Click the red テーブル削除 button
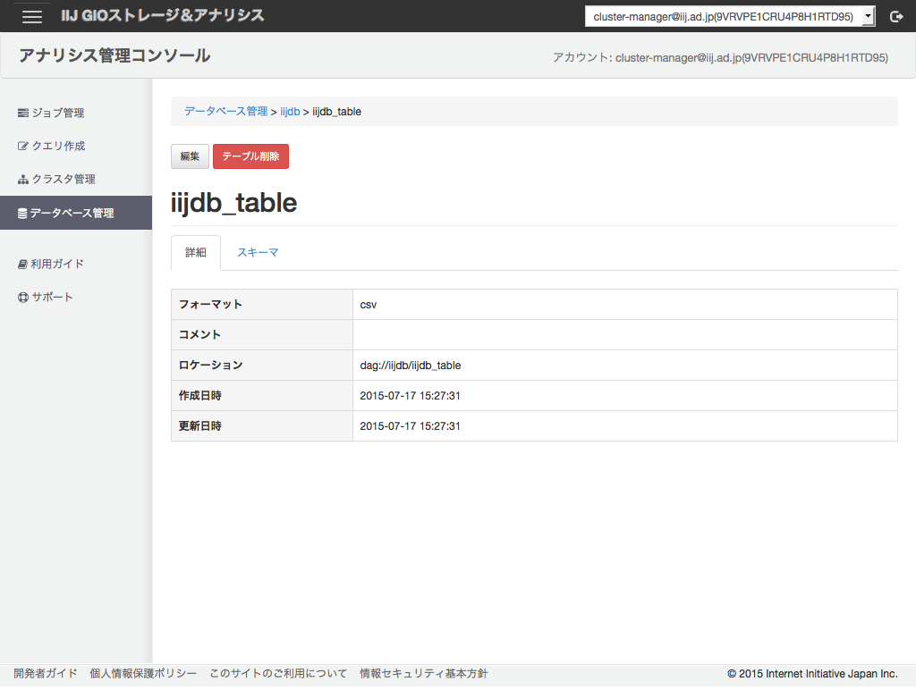Viewport: 916px width, 690px height. [250, 156]
